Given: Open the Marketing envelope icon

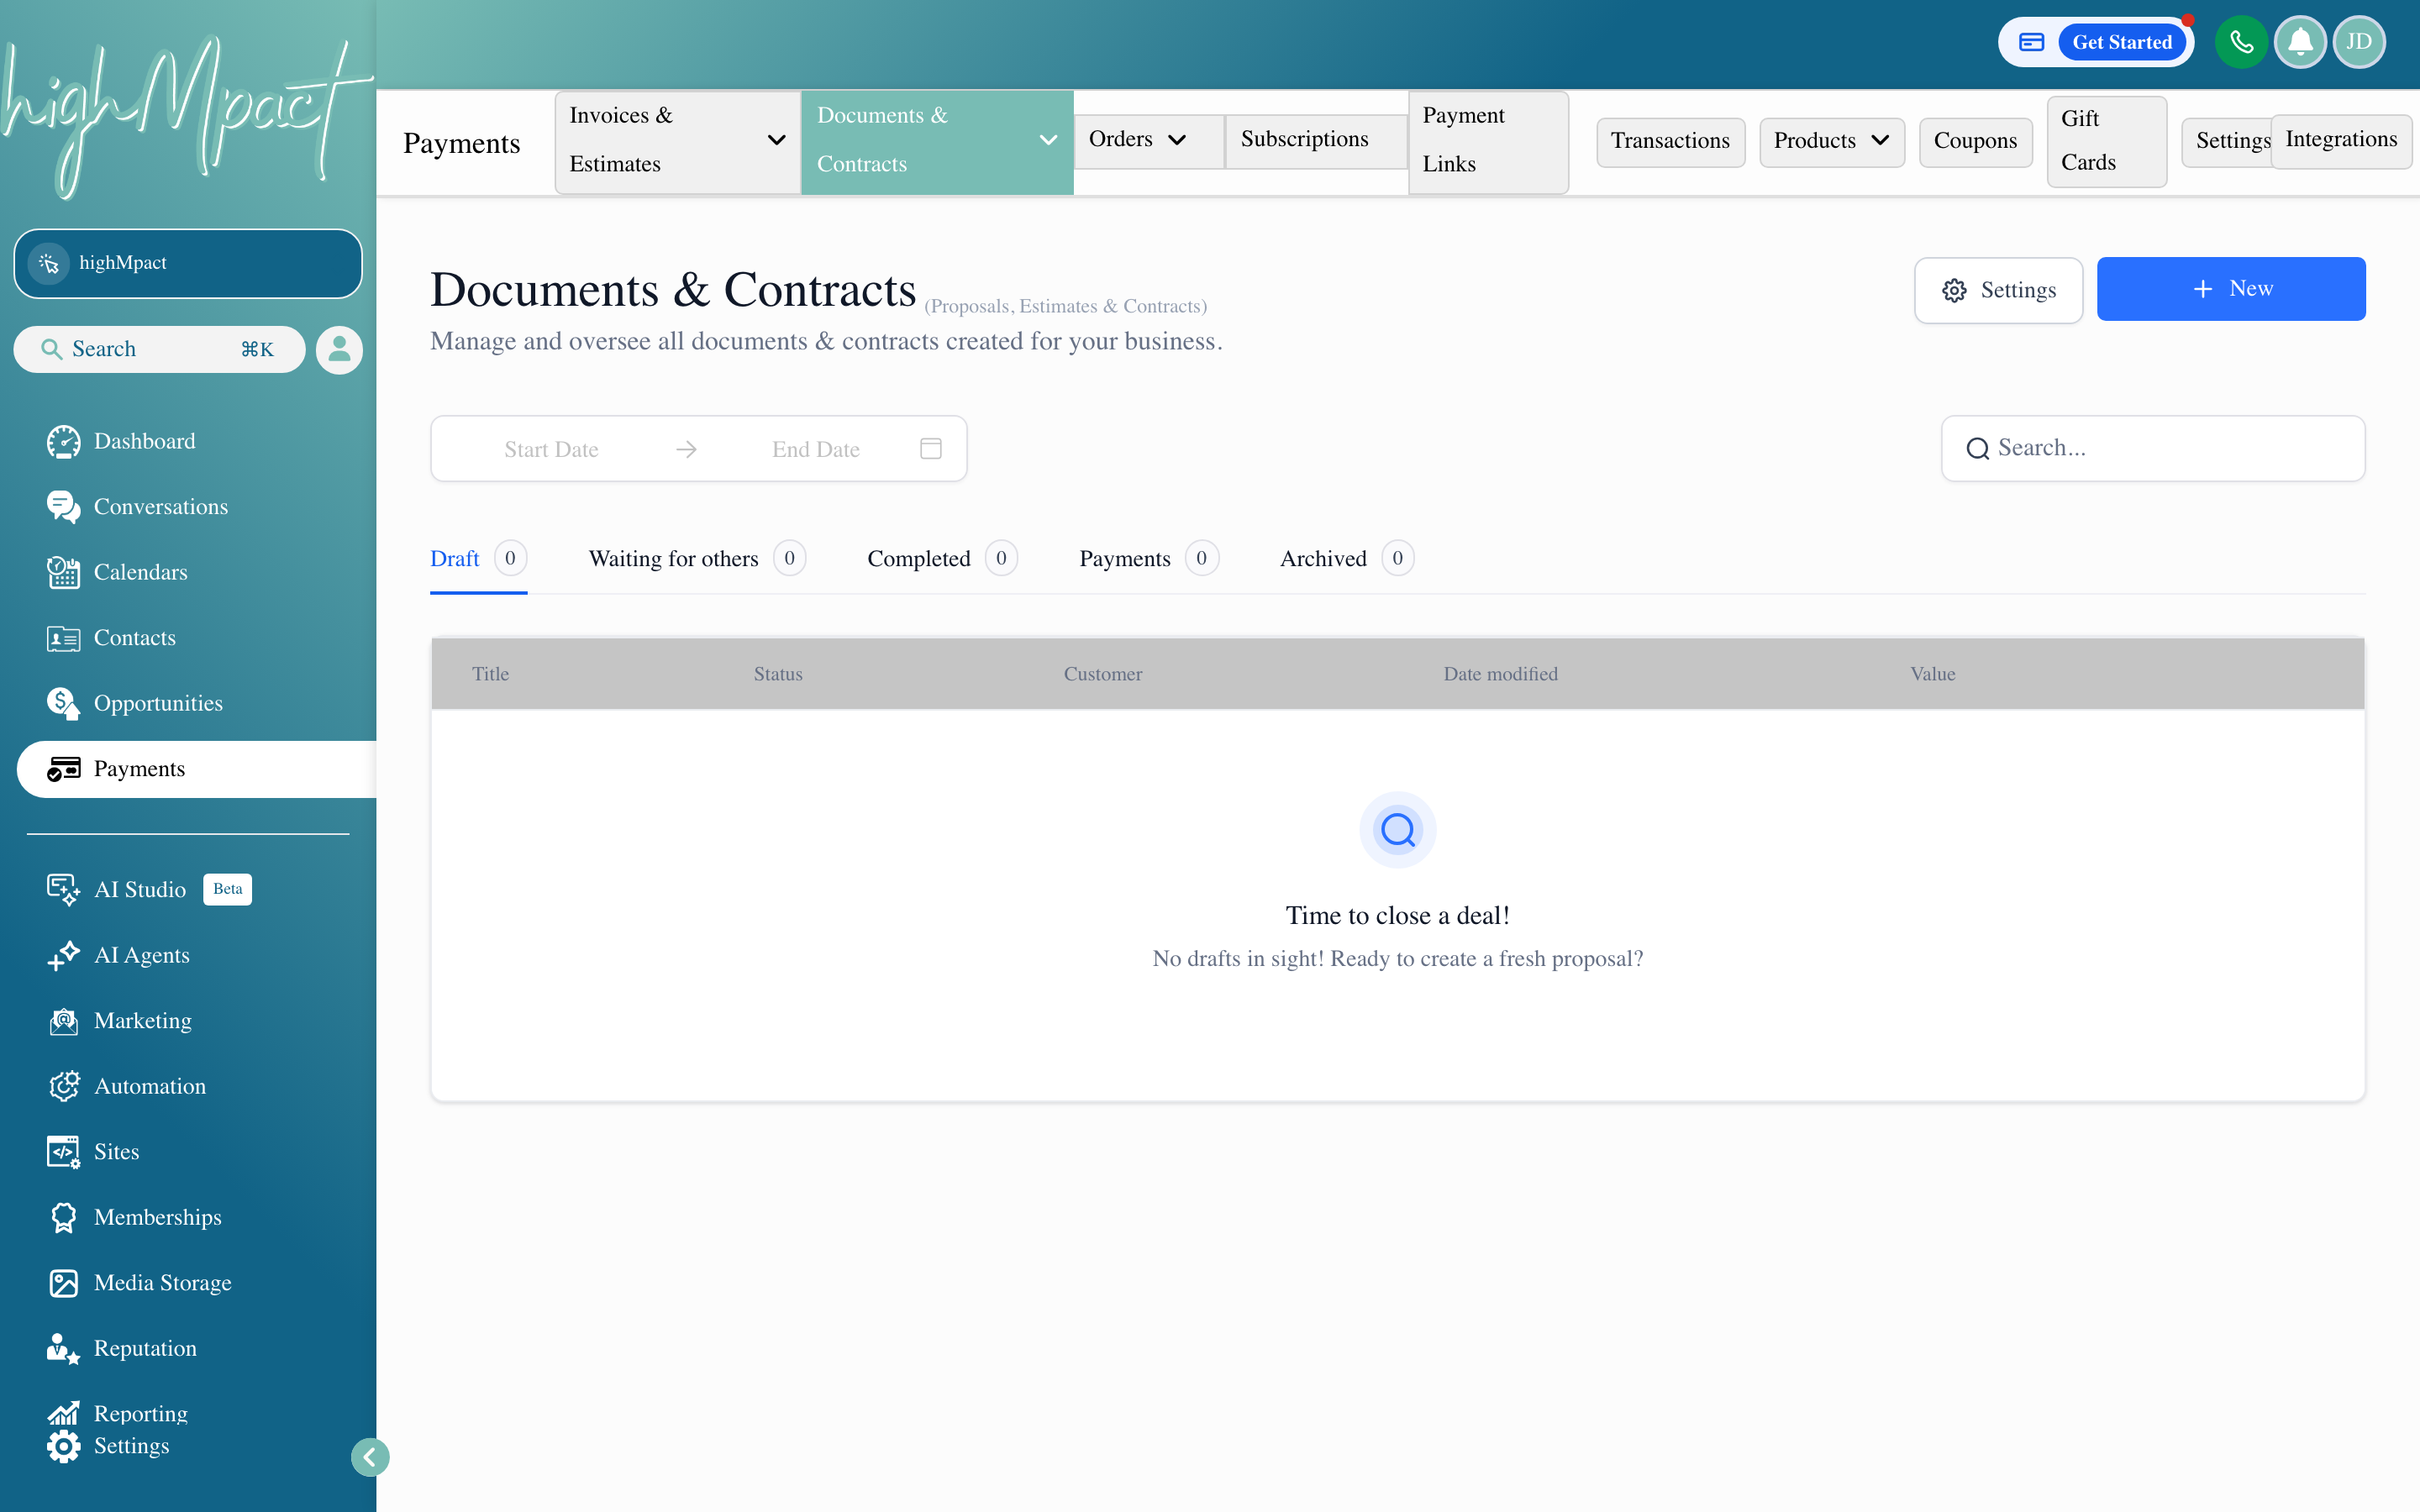Looking at the screenshot, I should click(63, 1021).
